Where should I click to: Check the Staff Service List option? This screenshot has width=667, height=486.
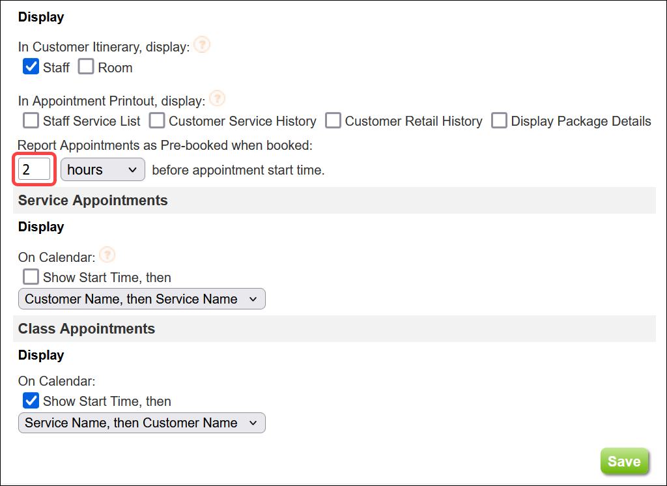click(30, 120)
